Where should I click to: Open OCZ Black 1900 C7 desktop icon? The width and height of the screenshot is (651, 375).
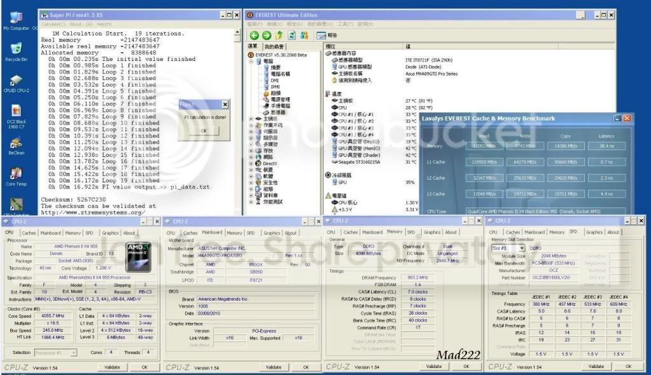16,117
